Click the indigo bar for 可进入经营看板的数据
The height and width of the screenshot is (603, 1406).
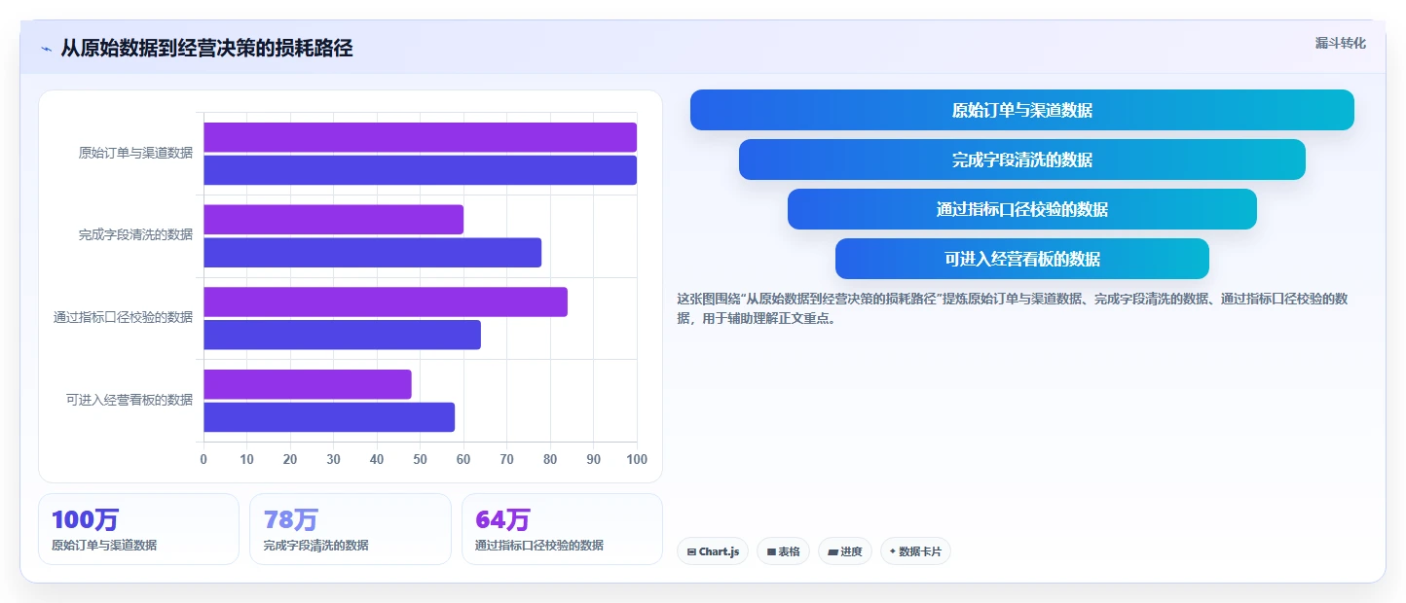point(329,417)
